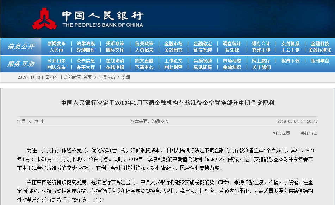Open the 新闻发布 menu item
Viewport: 335px width, 205px height.
(x=56, y=43)
